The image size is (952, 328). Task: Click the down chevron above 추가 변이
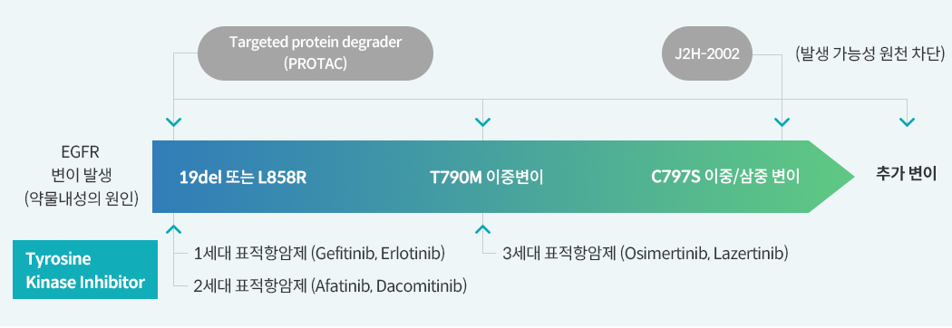907,122
